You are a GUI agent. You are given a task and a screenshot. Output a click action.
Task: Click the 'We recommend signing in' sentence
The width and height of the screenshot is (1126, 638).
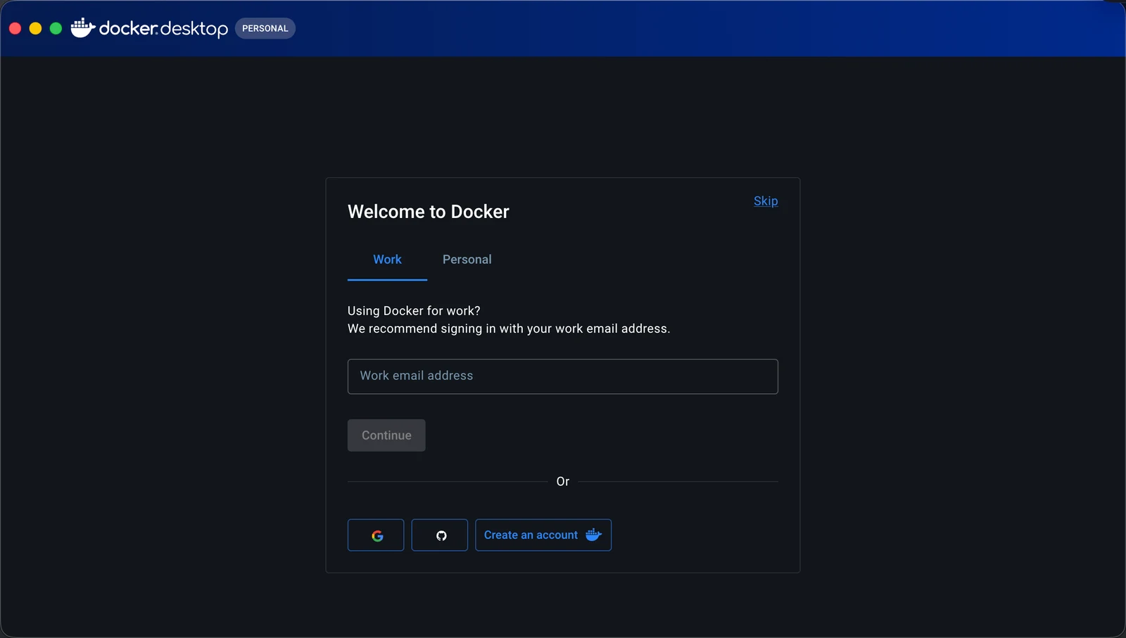pyautogui.click(x=509, y=328)
